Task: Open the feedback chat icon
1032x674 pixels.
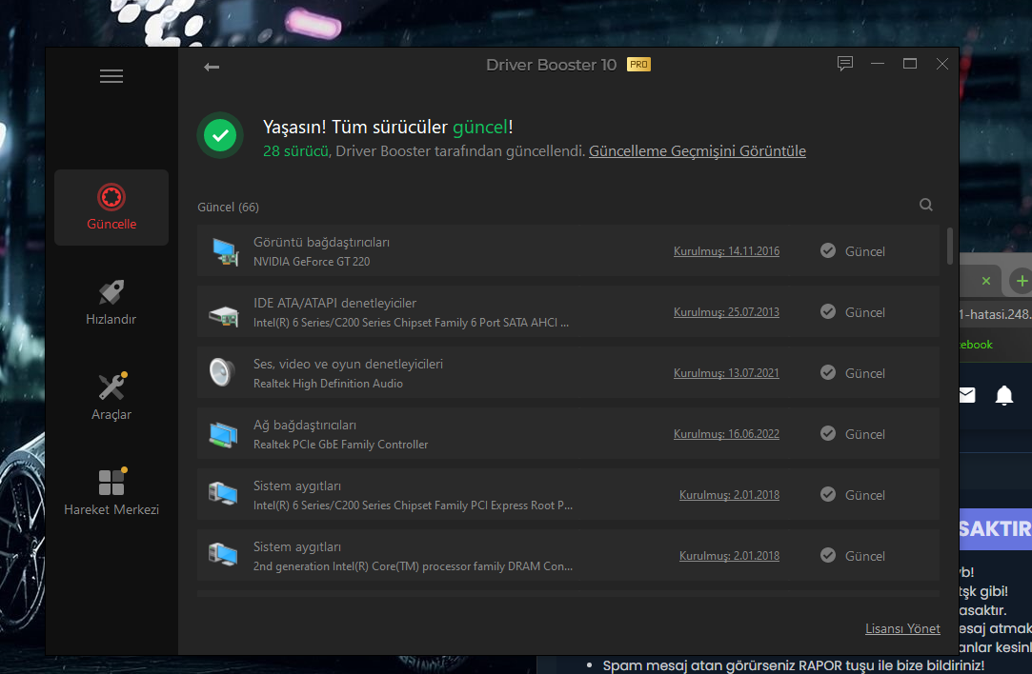Action: pyautogui.click(x=845, y=64)
